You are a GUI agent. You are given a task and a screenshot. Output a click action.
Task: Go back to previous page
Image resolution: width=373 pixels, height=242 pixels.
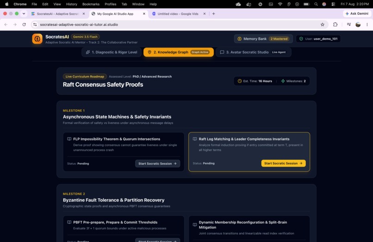(6, 24)
